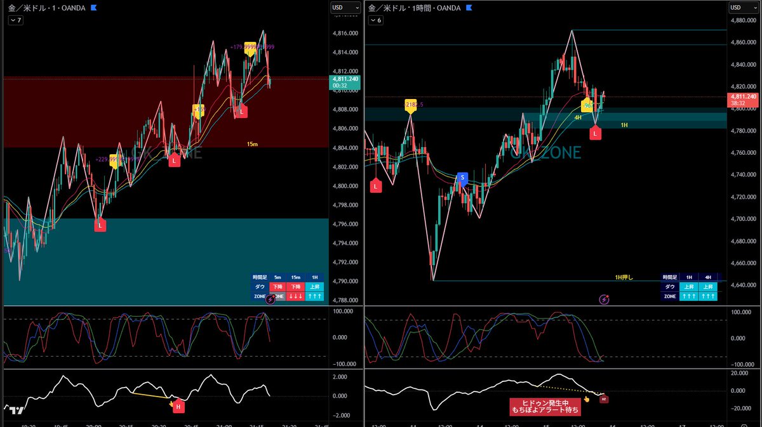Click small red HI marker in the 1時間 bottom oscillator pane
Image resolution: width=762 pixels, height=427 pixels.
[x=604, y=398]
